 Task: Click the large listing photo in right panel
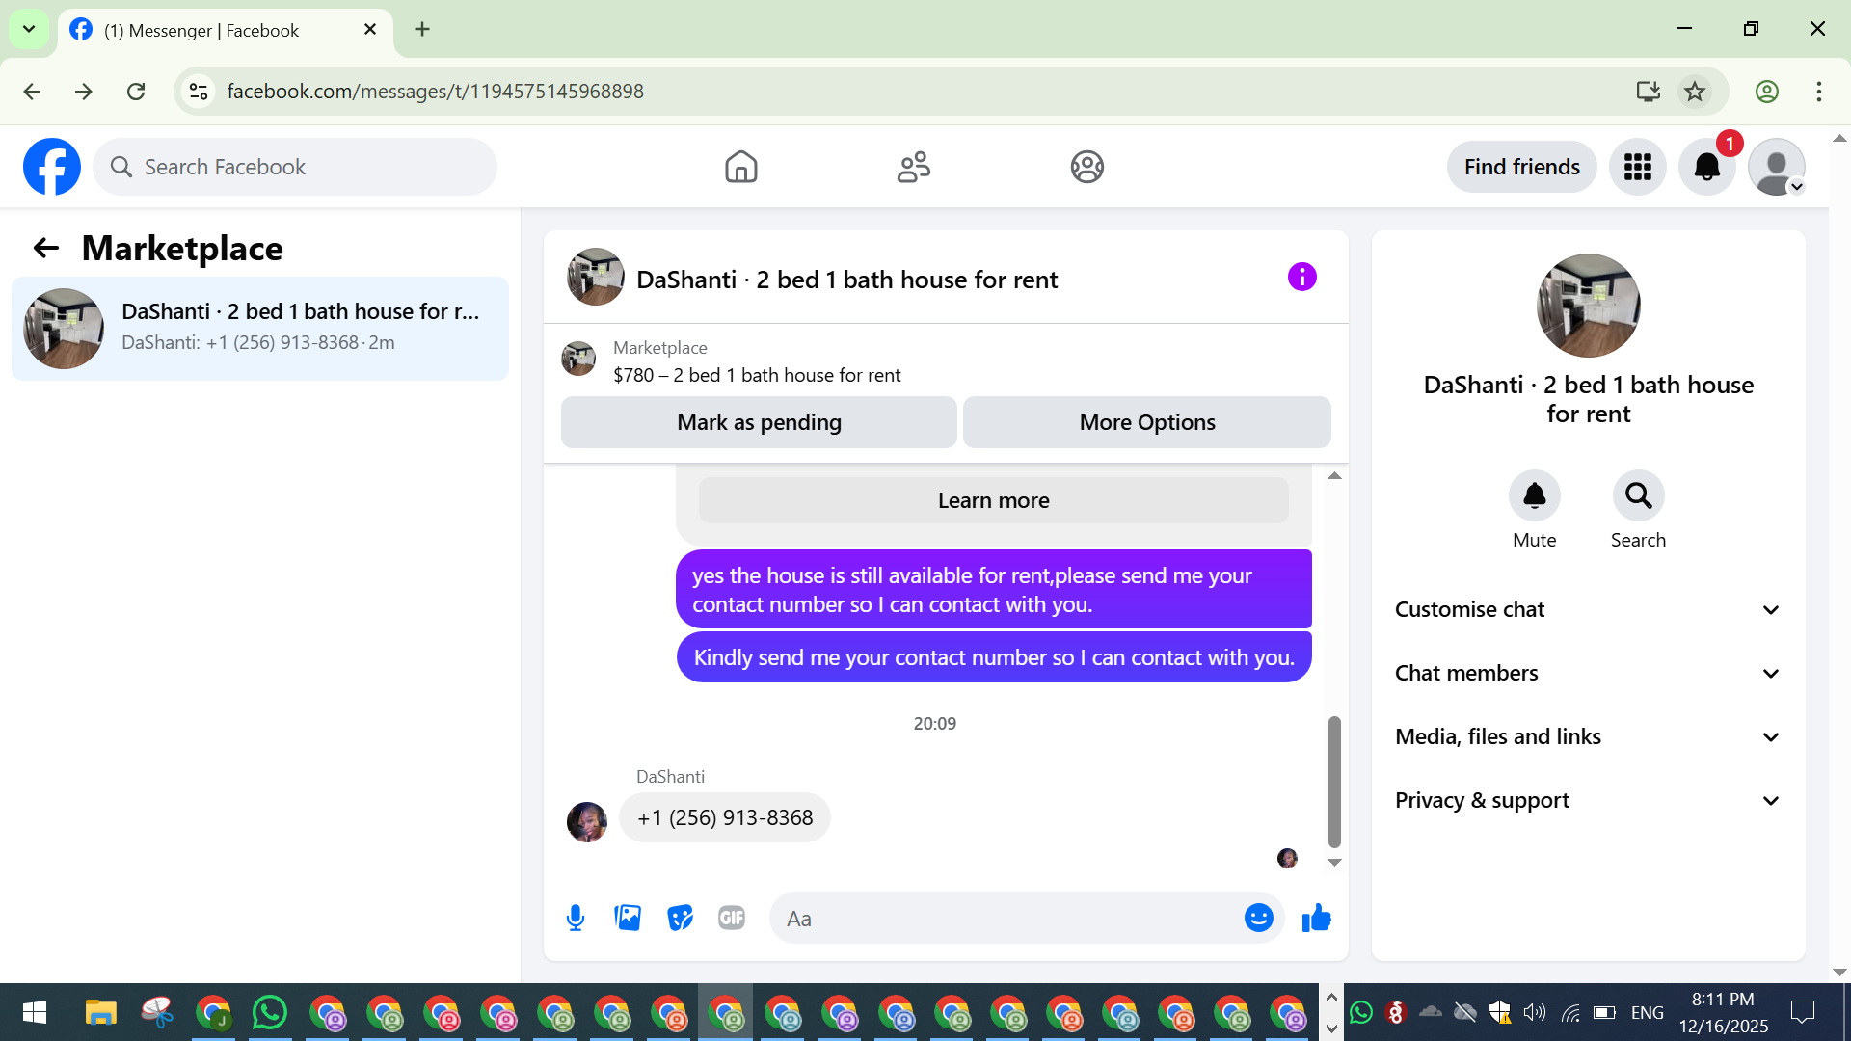(1588, 306)
